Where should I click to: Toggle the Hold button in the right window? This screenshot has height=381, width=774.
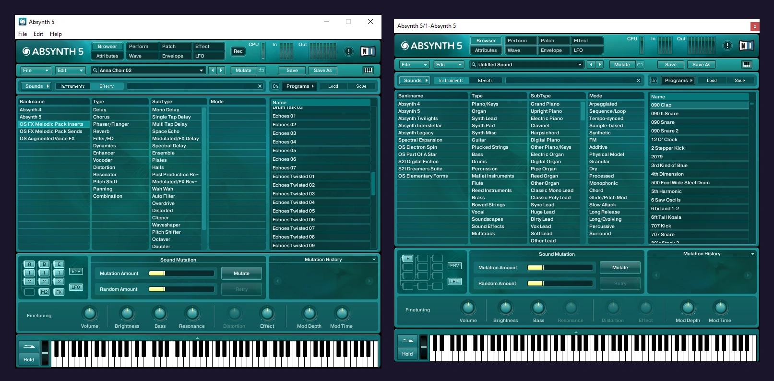407,354
